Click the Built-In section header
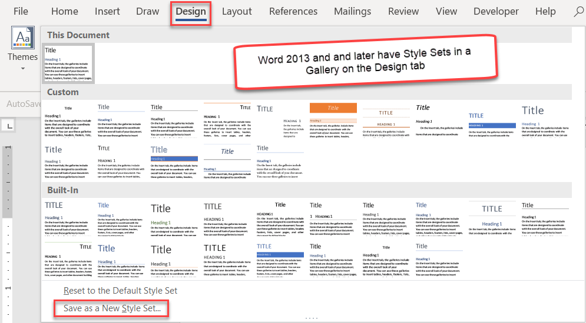 click(306, 190)
